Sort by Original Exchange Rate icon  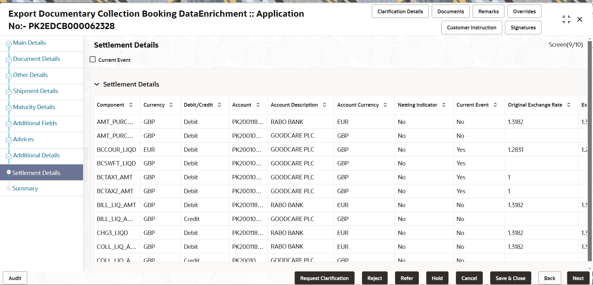[569, 105]
